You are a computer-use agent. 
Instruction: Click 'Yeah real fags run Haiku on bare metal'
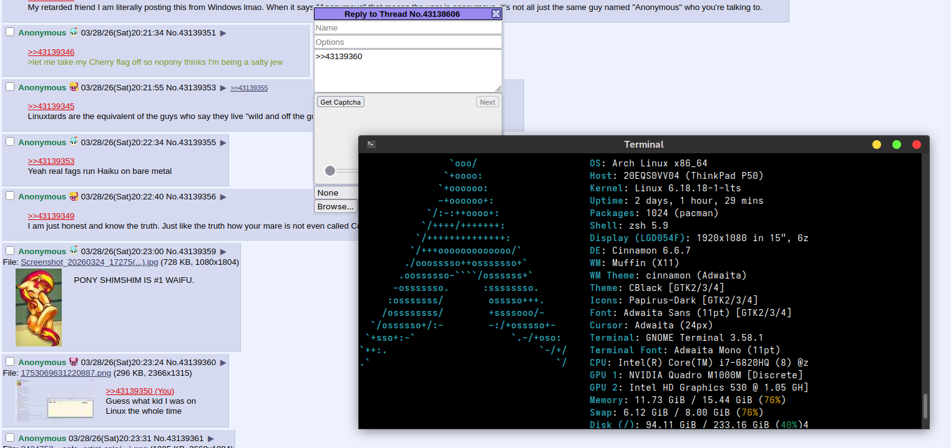100,171
